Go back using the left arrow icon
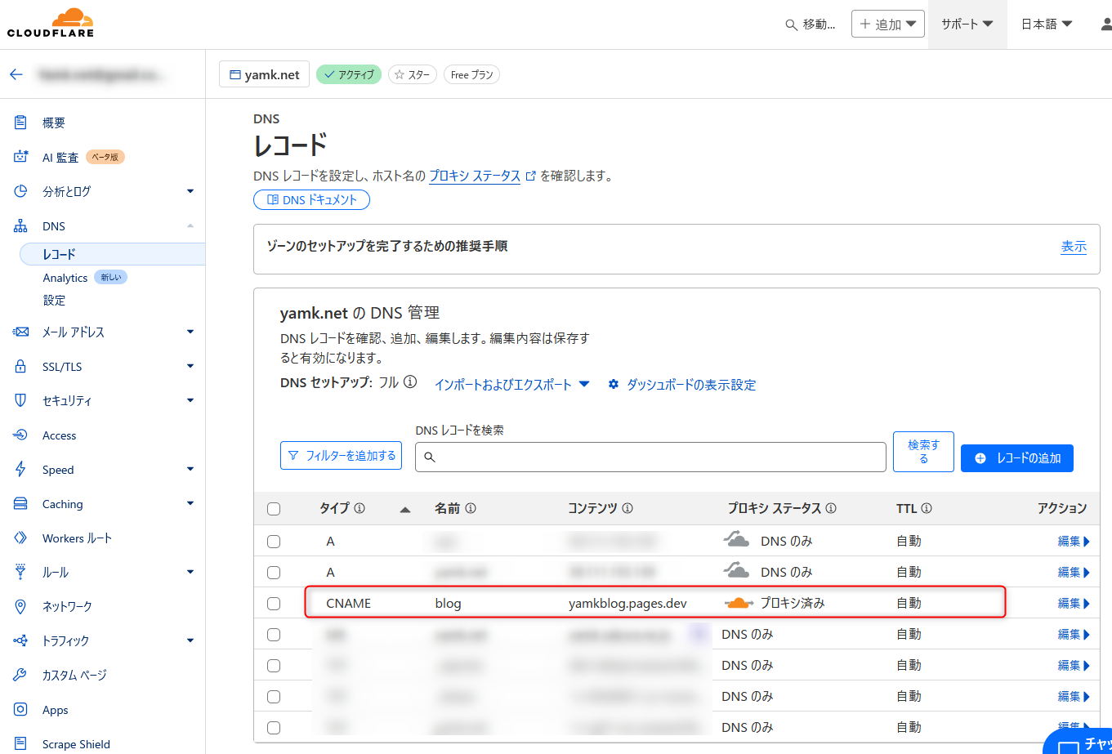The width and height of the screenshot is (1112, 754). point(16,74)
